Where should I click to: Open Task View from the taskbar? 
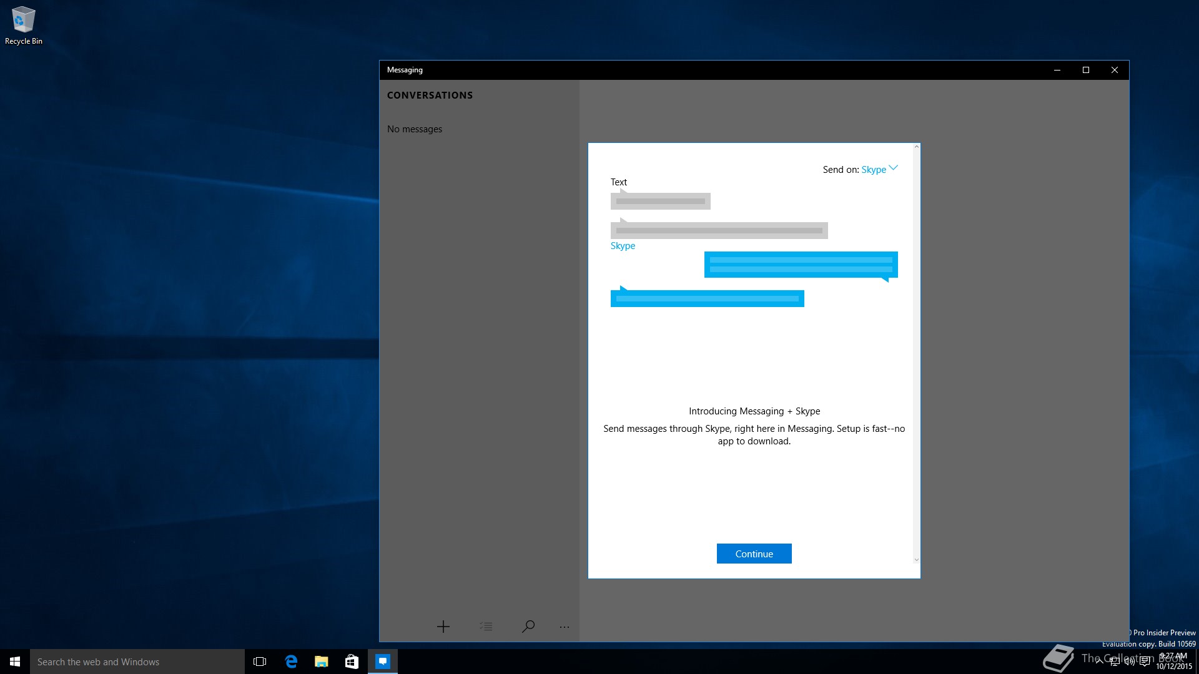[260, 662]
